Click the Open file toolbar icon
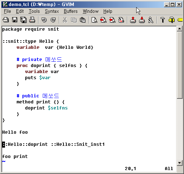The width and height of the screenshot is (184, 174). pos(6,20)
